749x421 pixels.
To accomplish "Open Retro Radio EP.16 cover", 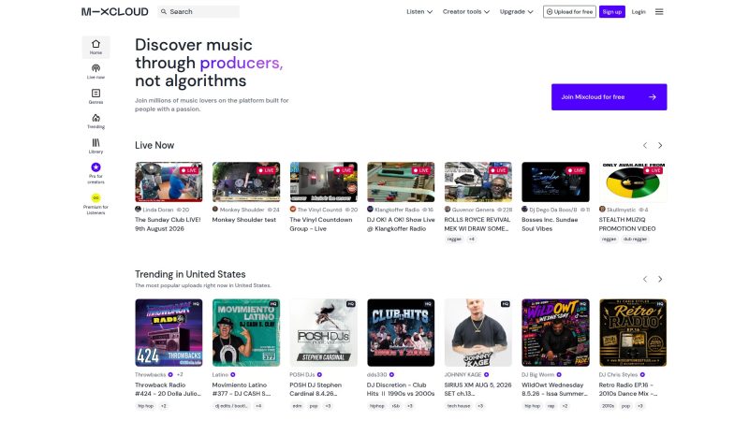I will coord(633,333).
